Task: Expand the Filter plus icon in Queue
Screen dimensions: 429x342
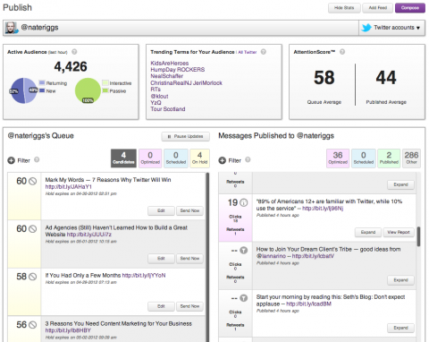Action: tap(11, 160)
